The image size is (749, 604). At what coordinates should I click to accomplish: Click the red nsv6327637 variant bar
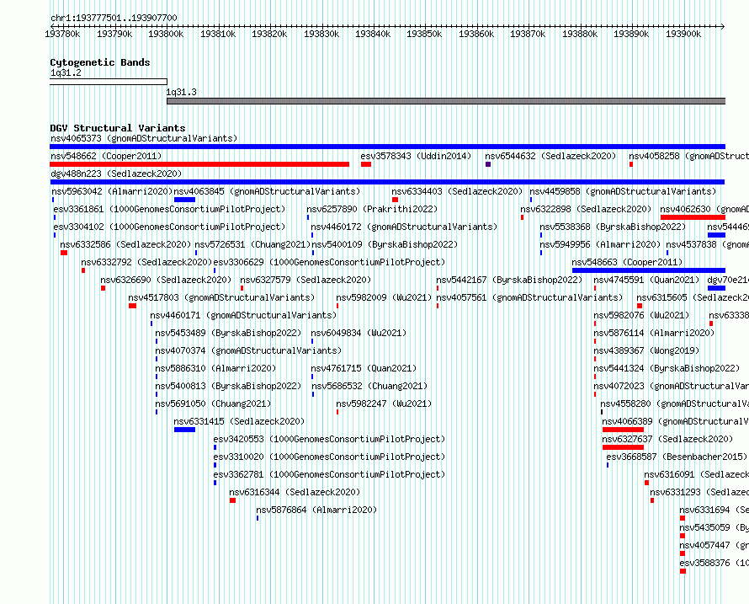[x=623, y=447]
